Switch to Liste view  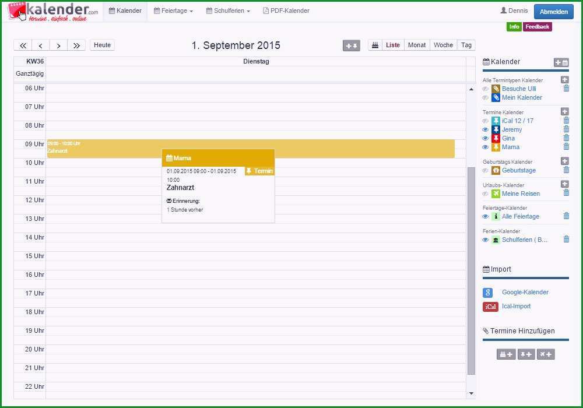392,45
